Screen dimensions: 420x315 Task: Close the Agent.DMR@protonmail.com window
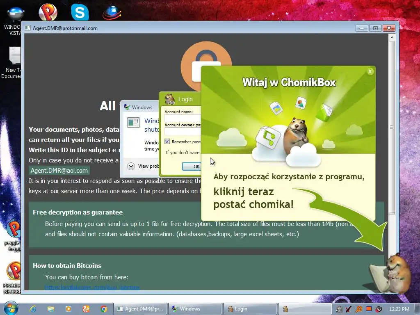[x=389, y=28]
